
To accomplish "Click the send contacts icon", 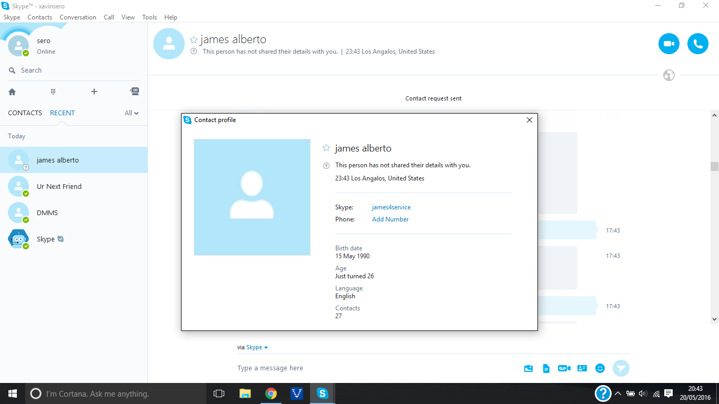I will 582,368.
